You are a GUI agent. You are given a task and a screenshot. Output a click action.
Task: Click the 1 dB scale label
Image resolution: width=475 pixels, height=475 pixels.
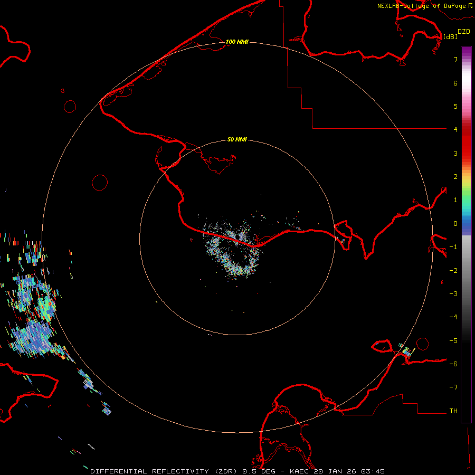coord(455,200)
